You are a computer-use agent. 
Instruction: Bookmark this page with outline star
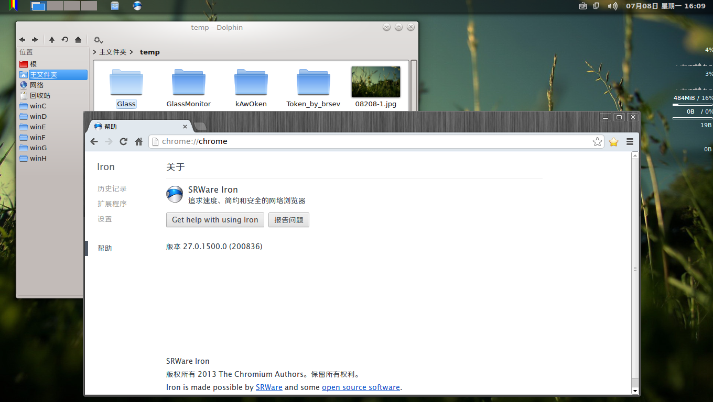597,141
